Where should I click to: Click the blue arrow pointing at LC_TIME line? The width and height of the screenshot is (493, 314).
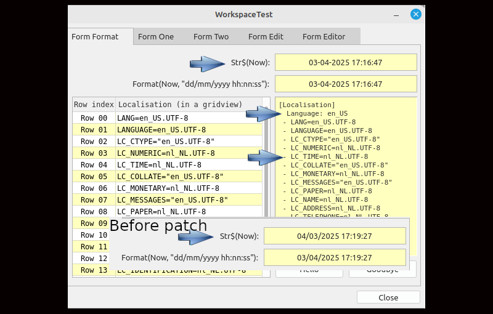pos(264,158)
